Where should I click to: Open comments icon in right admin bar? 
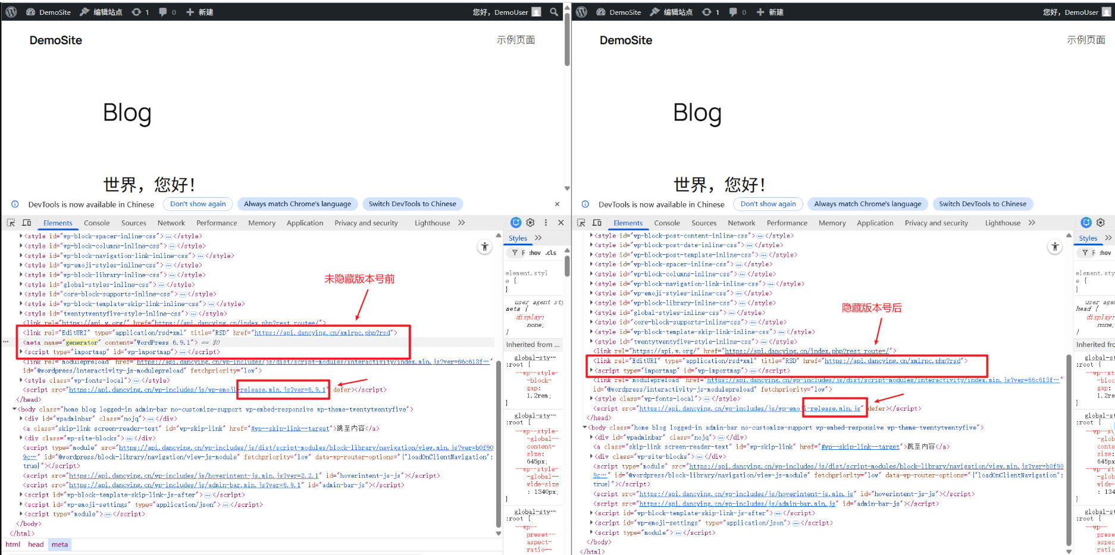(738, 12)
